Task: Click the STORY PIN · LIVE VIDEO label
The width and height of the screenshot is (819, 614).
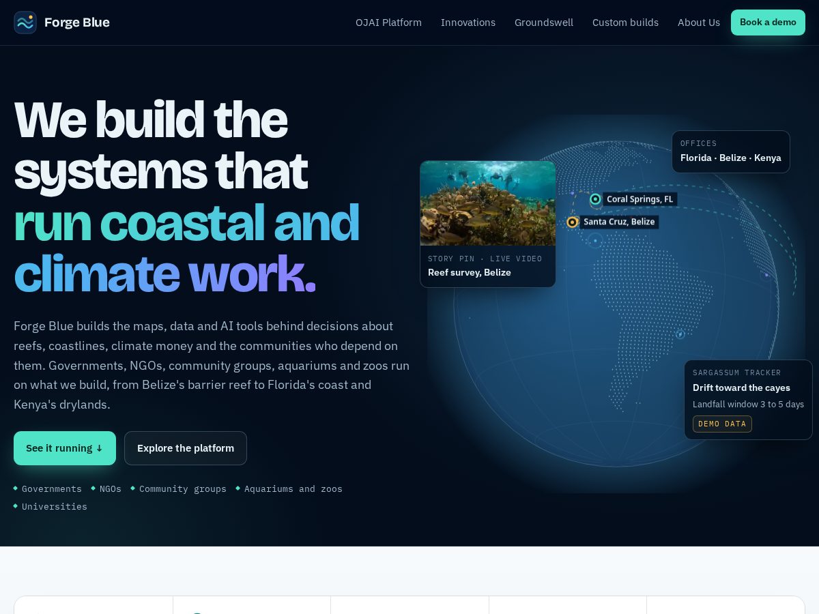Action: [x=485, y=259]
